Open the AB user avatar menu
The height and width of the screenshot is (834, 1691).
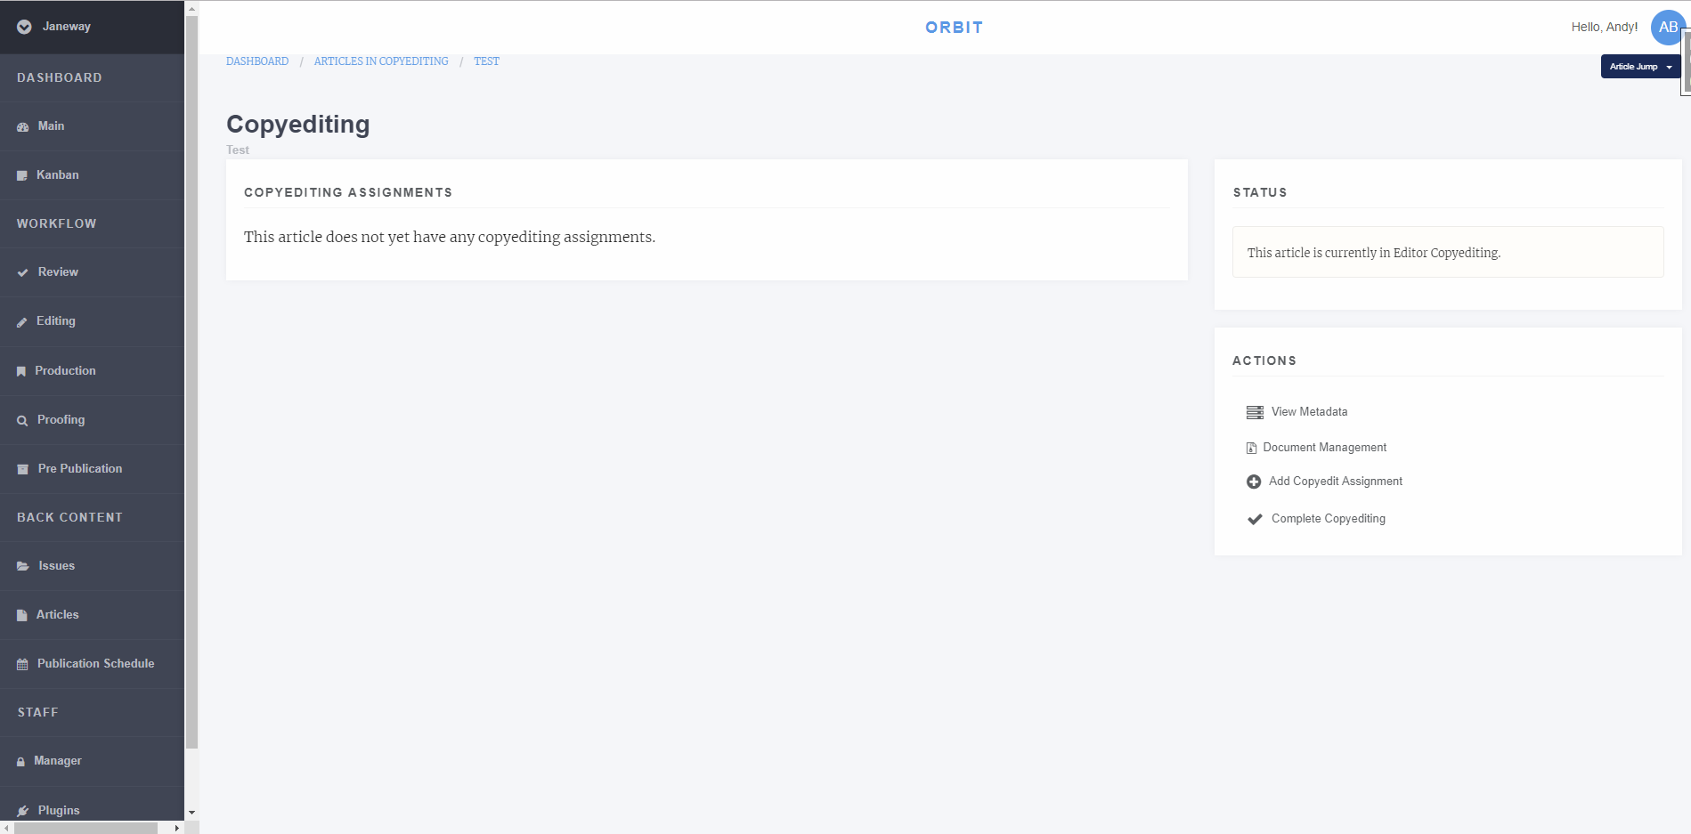(1667, 28)
